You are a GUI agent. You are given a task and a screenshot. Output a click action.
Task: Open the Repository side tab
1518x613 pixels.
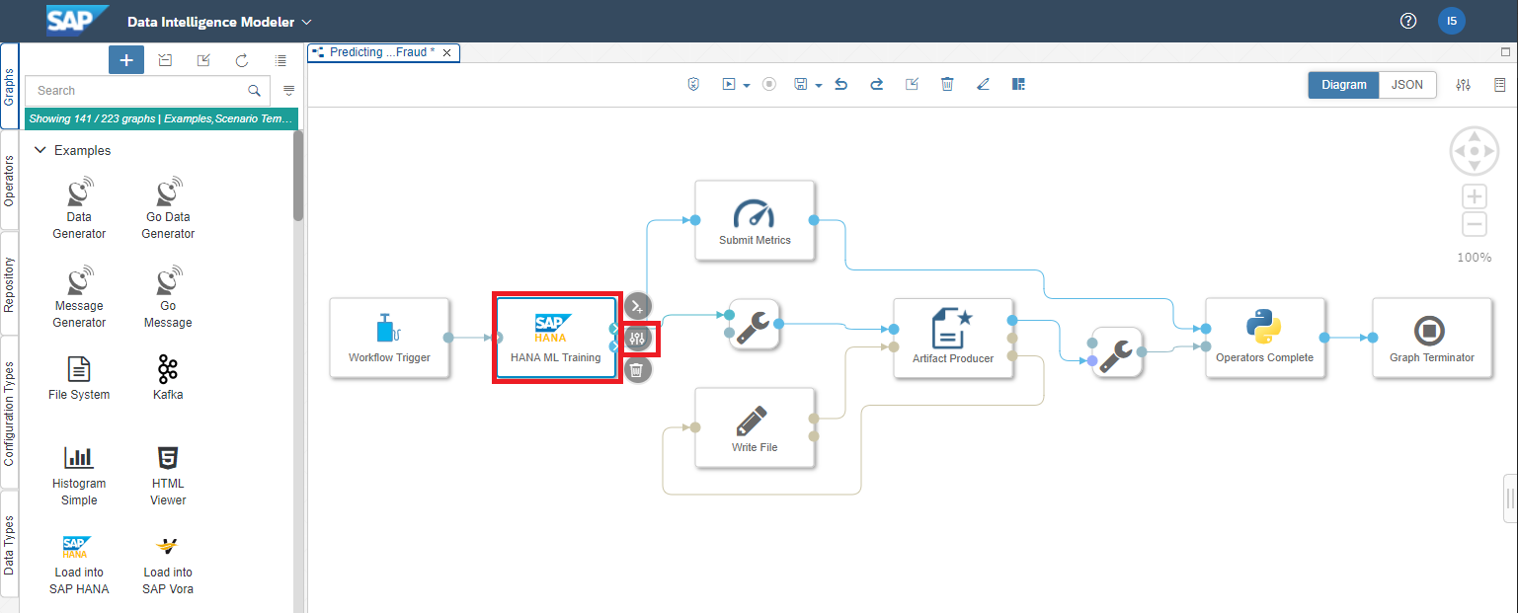(x=9, y=284)
